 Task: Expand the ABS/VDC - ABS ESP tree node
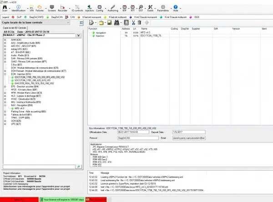[5, 46]
